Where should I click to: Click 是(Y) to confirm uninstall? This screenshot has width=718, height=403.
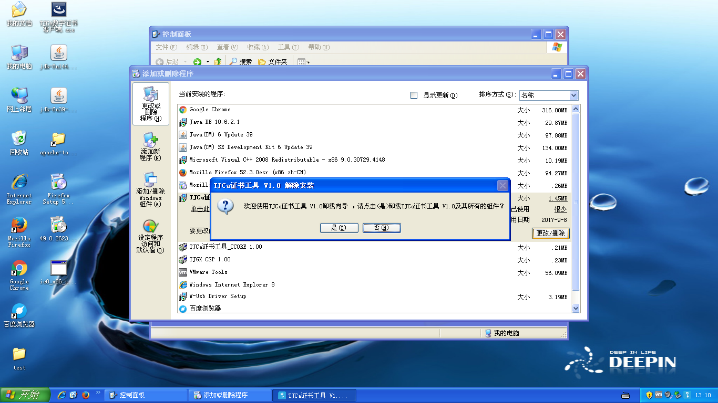pyautogui.click(x=339, y=228)
